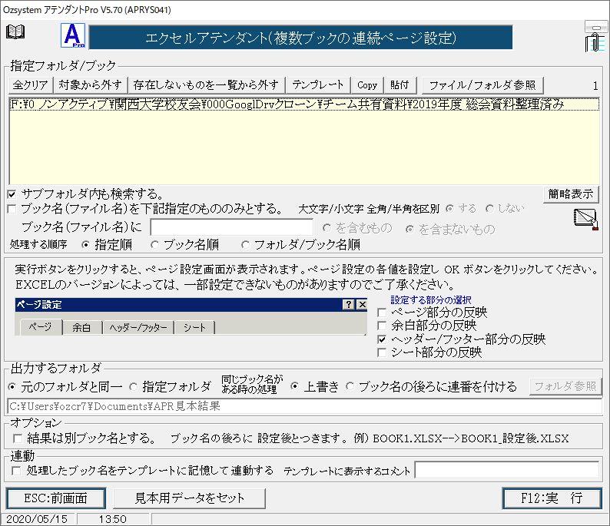Click the eraser notebook icon
Image resolution: width=610 pixels, height=526 pixels.
point(586,220)
